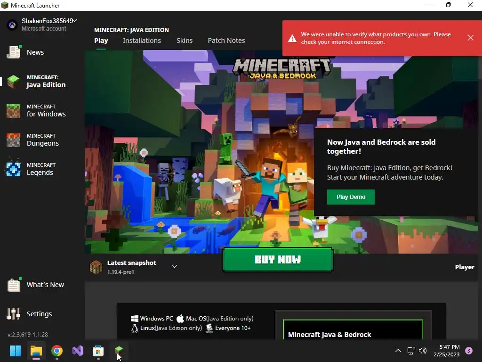
Task: Switch to the Patch Notes tab
Action: click(226, 41)
